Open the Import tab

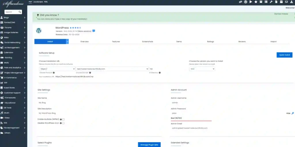click(x=274, y=41)
